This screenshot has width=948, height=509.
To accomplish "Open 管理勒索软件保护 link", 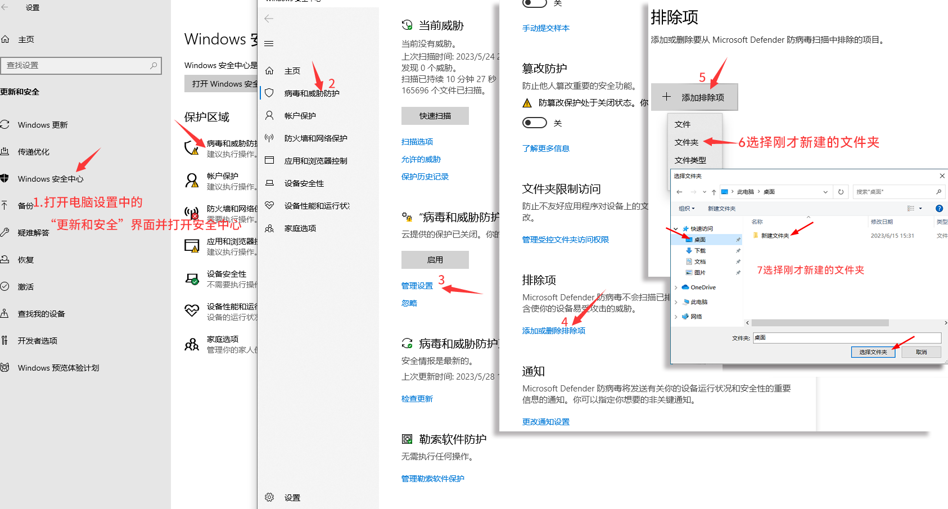I will [x=433, y=479].
